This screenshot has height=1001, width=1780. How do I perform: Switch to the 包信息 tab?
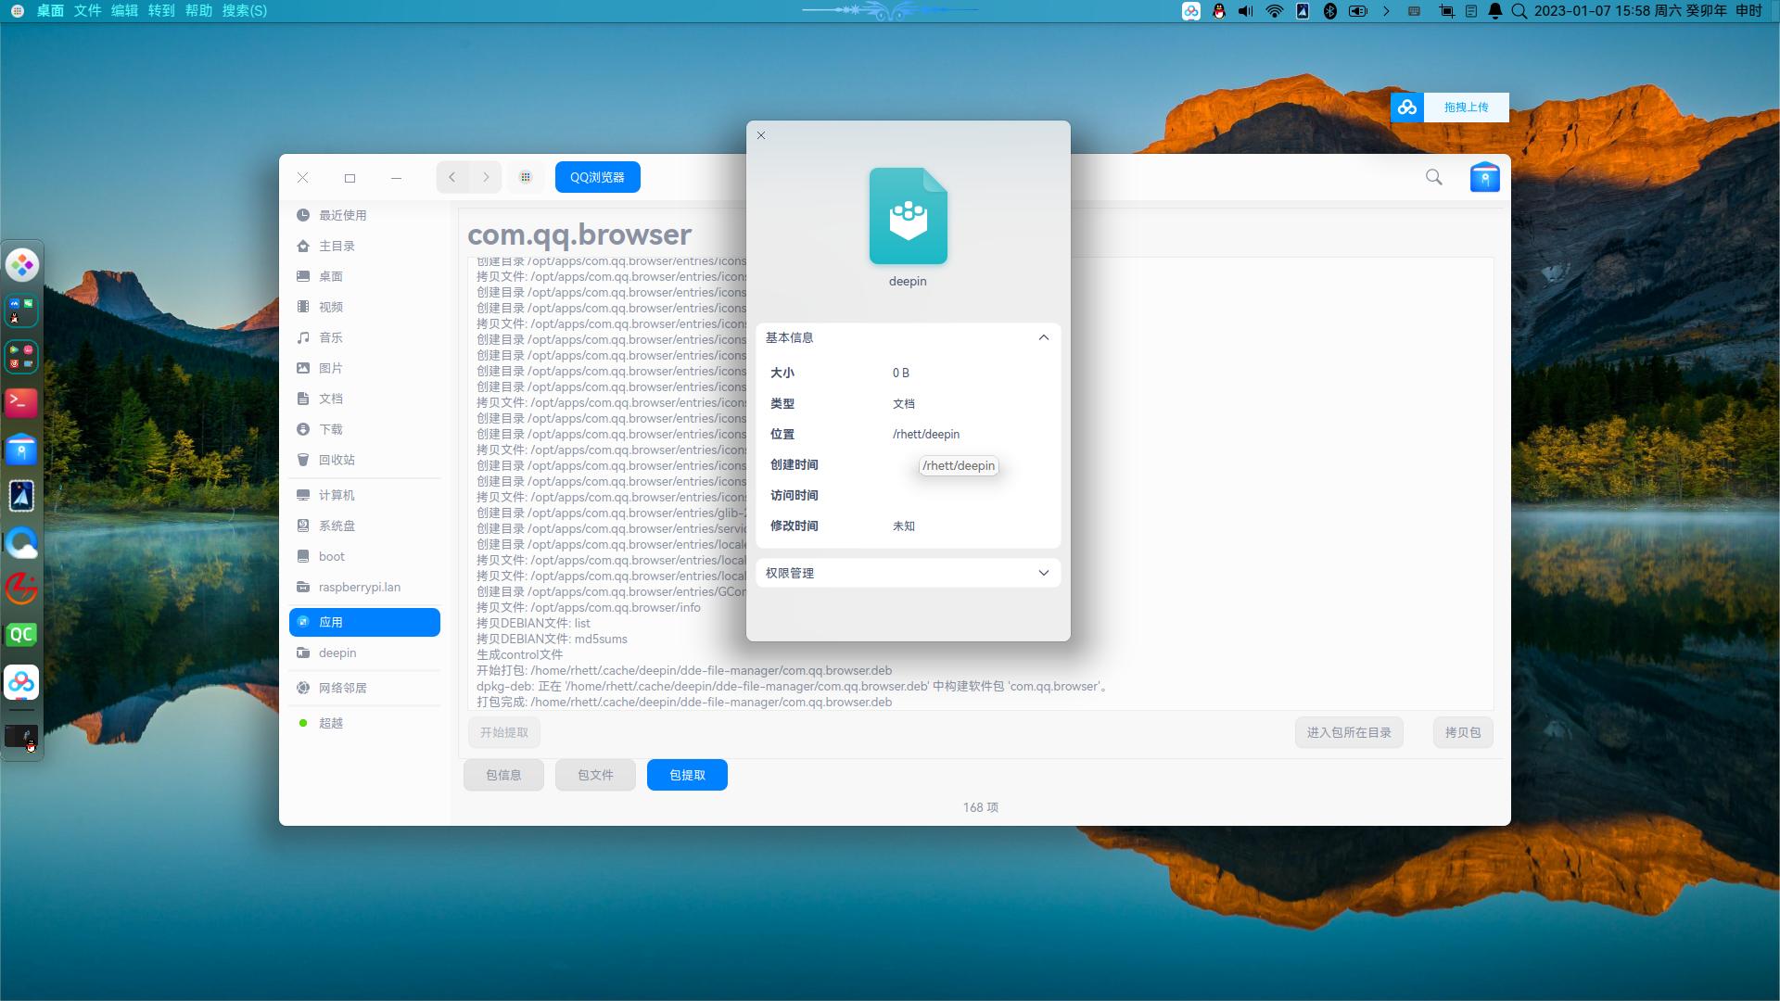(x=503, y=775)
